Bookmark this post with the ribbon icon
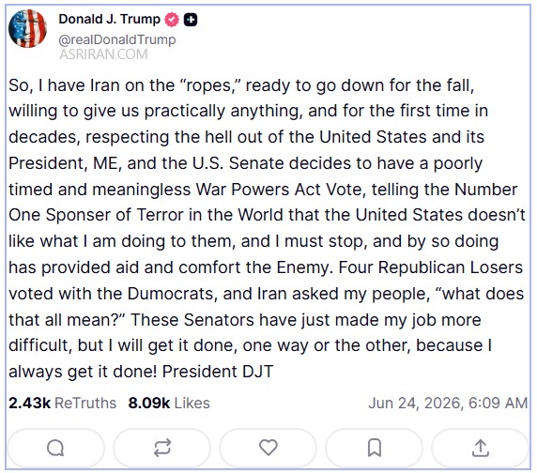 click(x=375, y=448)
